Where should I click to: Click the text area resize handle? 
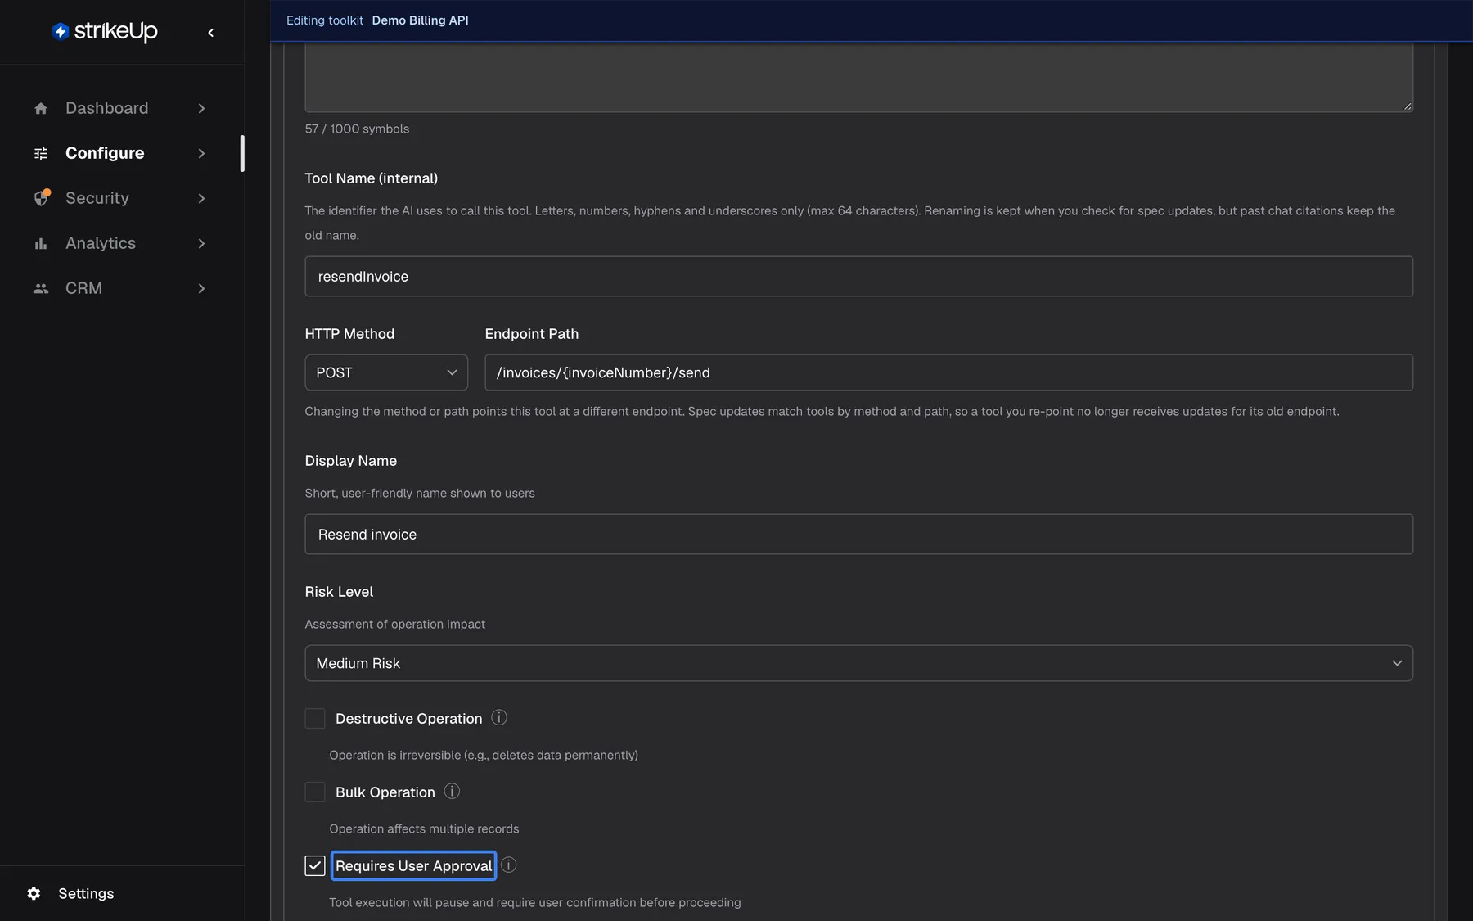[x=1408, y=106]
